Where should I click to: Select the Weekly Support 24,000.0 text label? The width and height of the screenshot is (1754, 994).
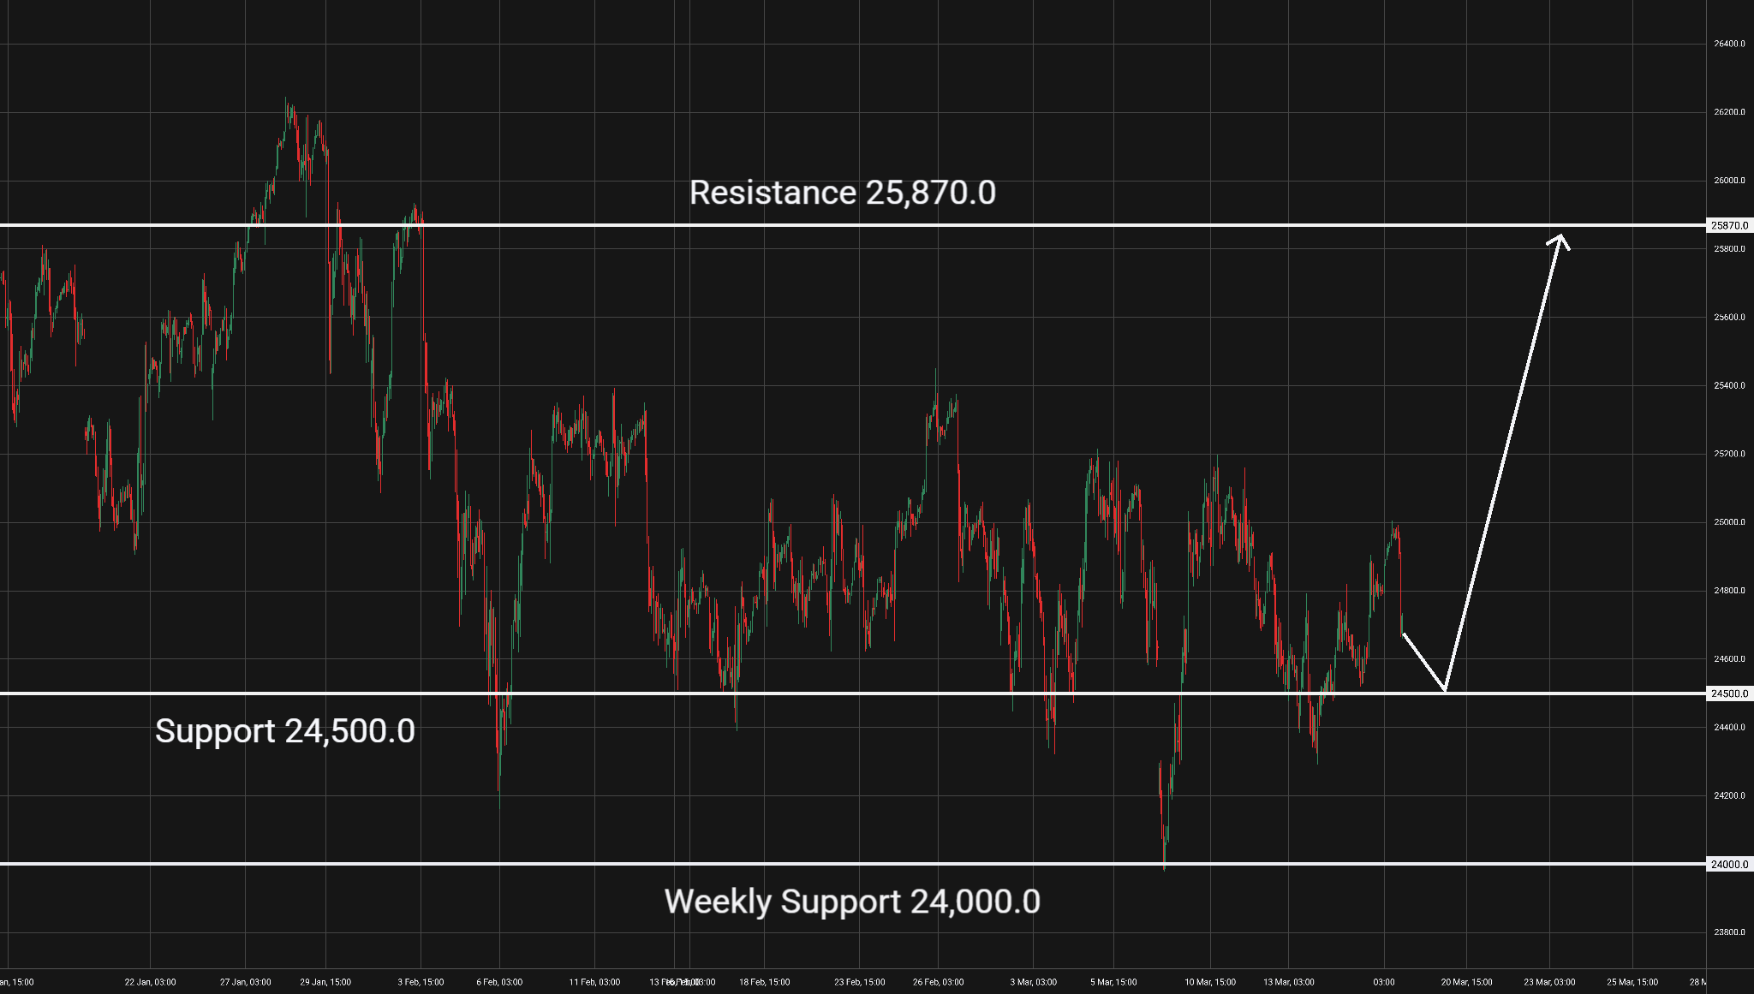(852, 902)
